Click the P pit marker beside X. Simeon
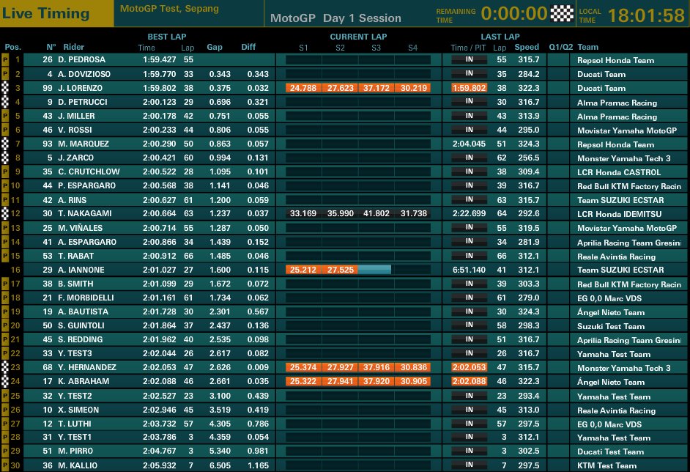Screen dimensions: 690x472 point(5,410)
